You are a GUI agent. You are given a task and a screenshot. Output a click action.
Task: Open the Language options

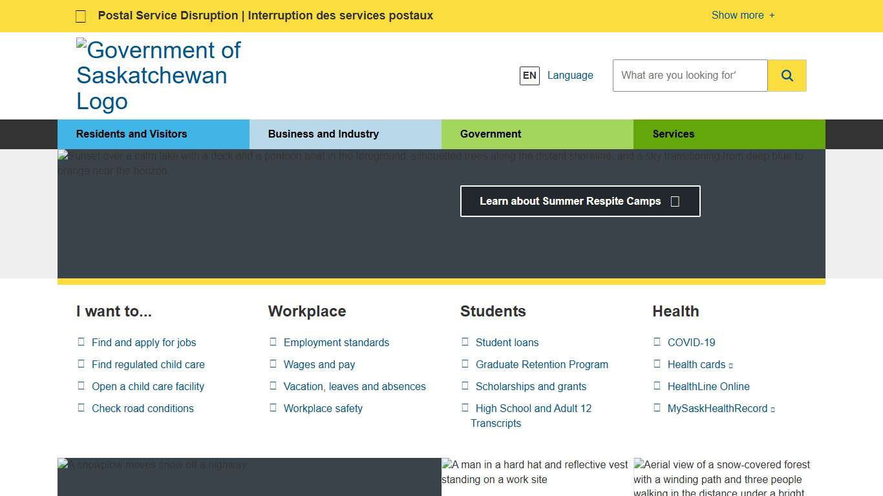570,76
